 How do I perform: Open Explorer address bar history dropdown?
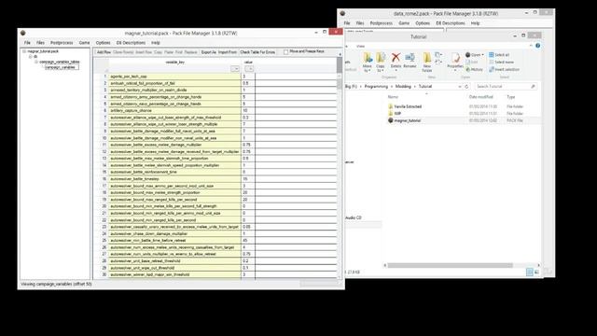(460, 87)
